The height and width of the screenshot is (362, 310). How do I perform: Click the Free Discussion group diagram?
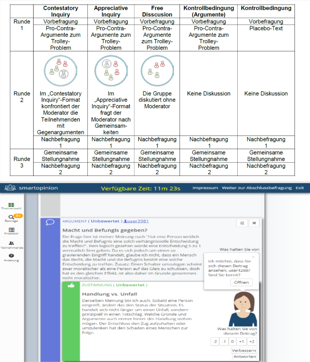[157, 71]
